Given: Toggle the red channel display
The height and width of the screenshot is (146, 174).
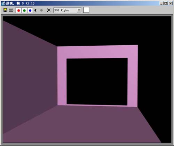Looking at the screenshot, I should (x=18, y=10).
